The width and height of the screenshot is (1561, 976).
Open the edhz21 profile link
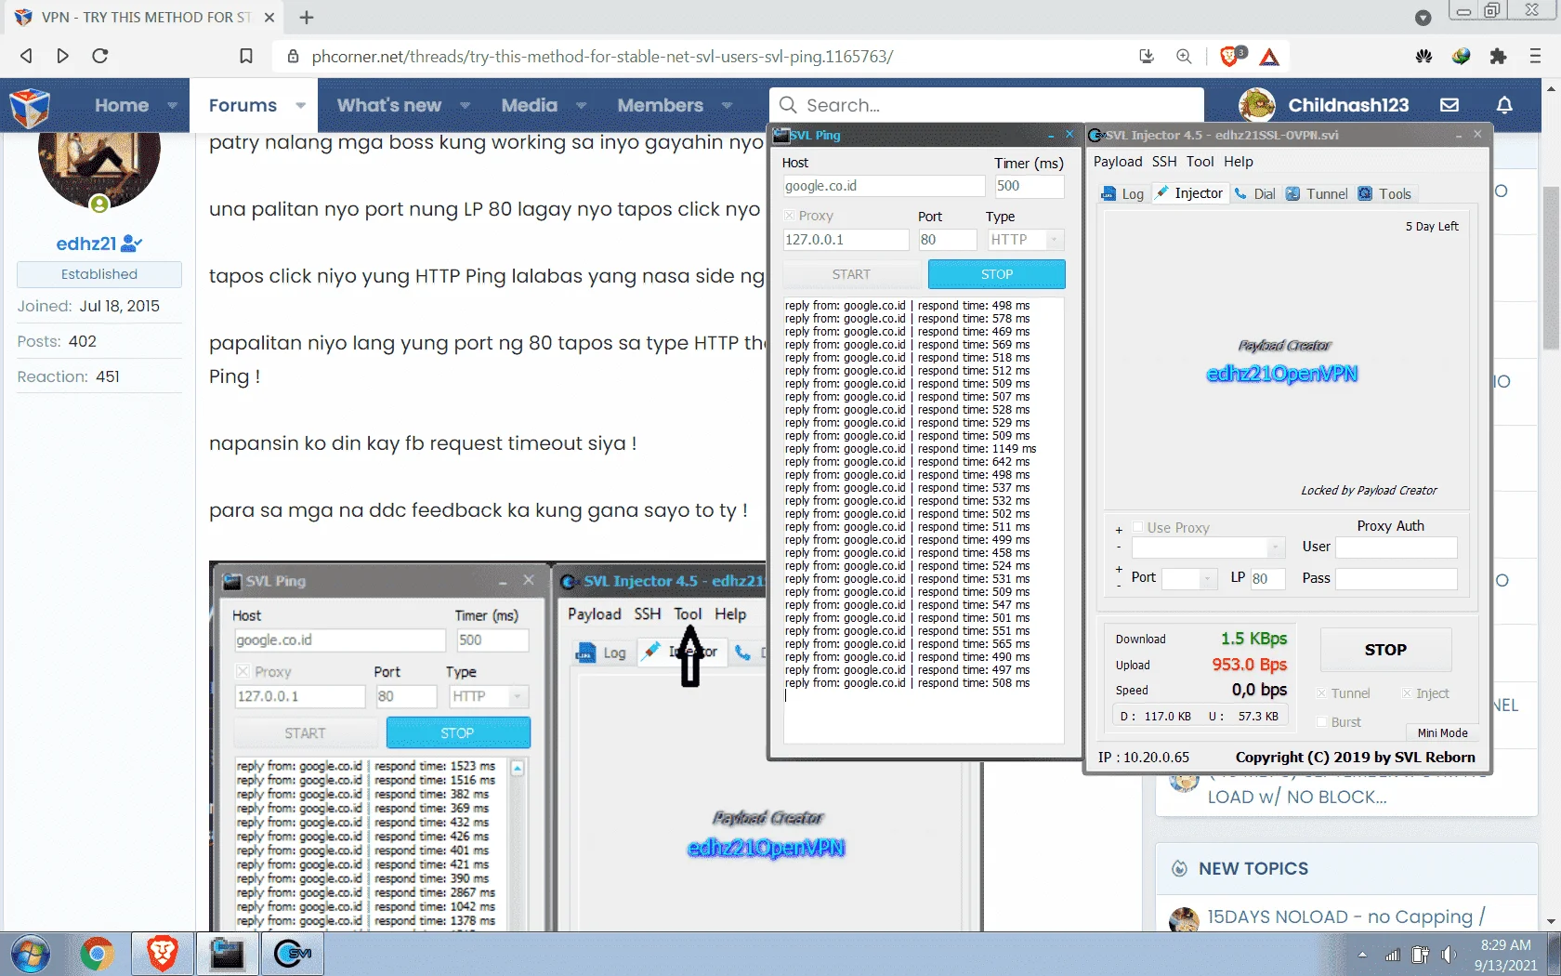[x=86, y=244]
